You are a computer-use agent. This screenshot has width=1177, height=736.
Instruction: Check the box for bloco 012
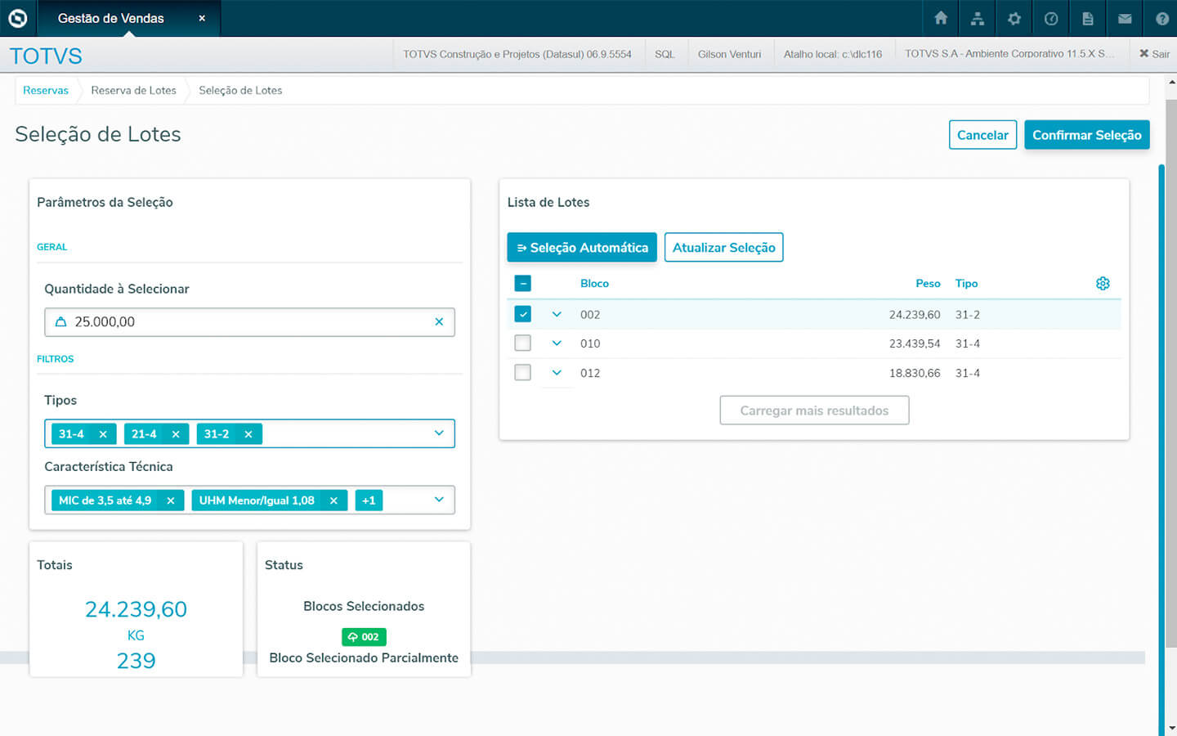(x=523, y=373)
